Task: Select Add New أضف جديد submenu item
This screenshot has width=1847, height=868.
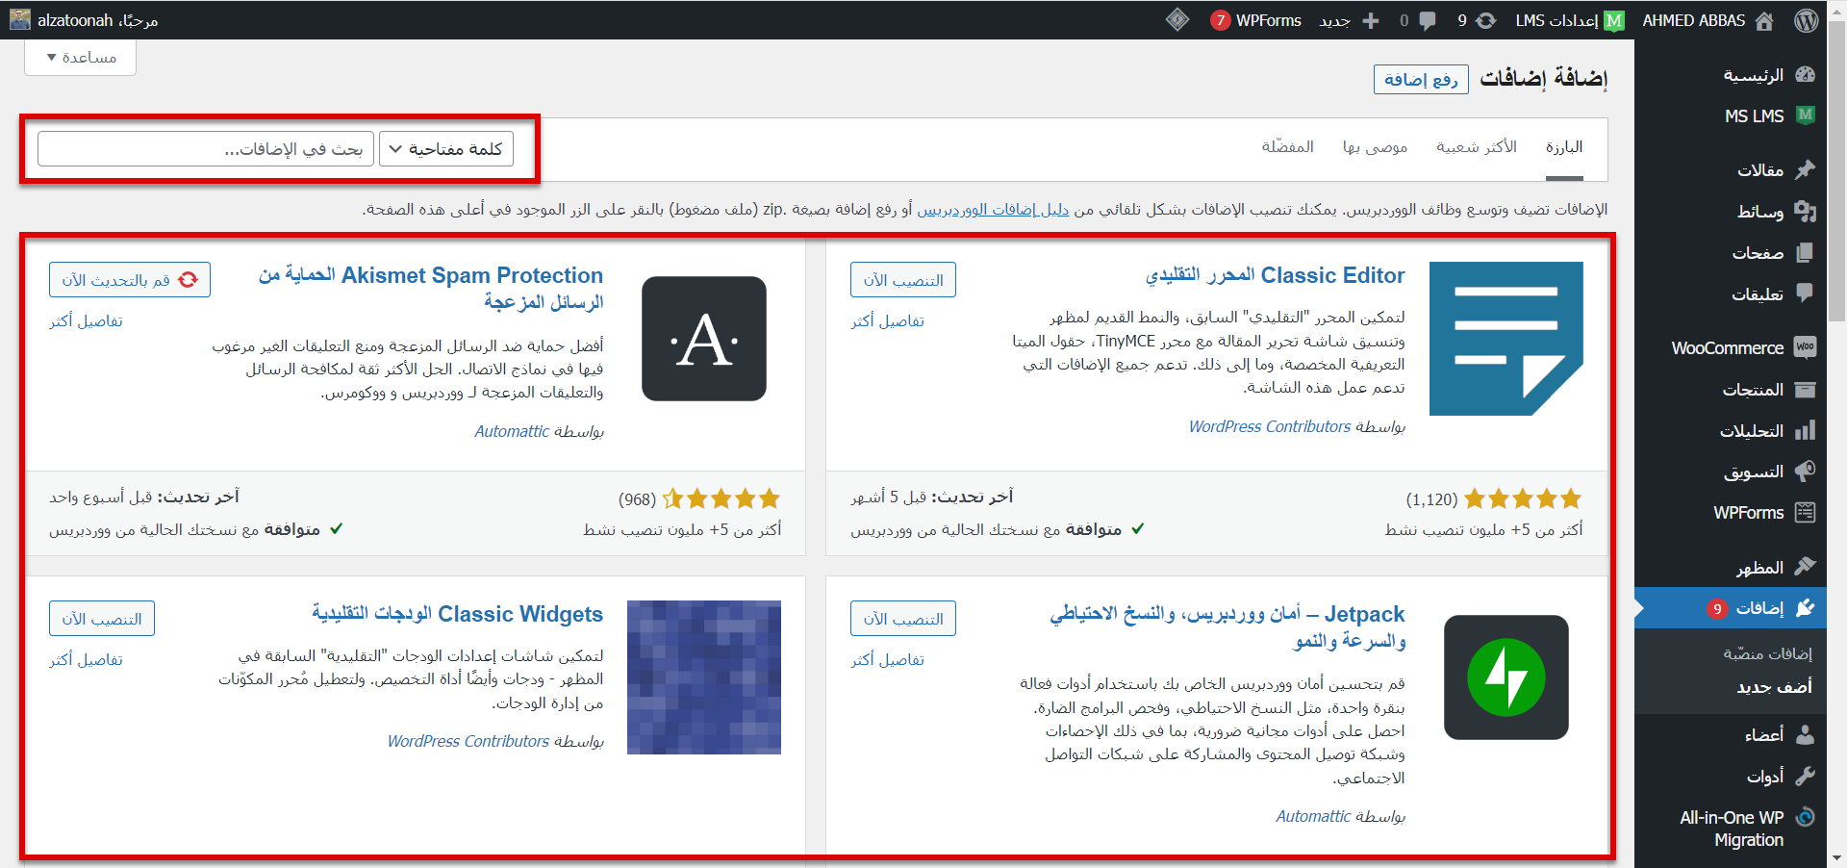Action: click(x=1774, y=687)
